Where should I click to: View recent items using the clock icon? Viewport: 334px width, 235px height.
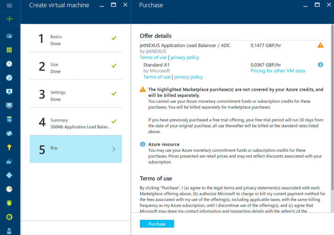[10, 64]
